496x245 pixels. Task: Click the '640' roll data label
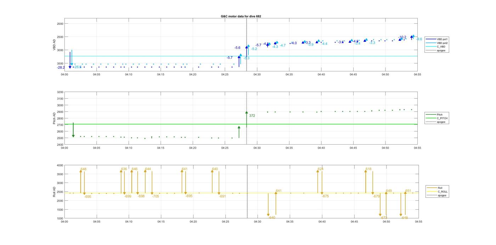[215, 169]
